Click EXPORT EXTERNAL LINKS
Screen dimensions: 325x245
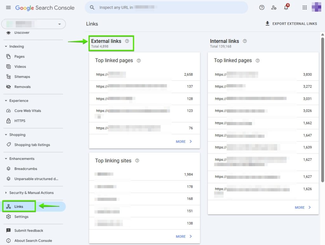[291, 24]
